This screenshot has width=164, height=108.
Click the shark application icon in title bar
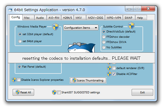click(x=10, y=10)
